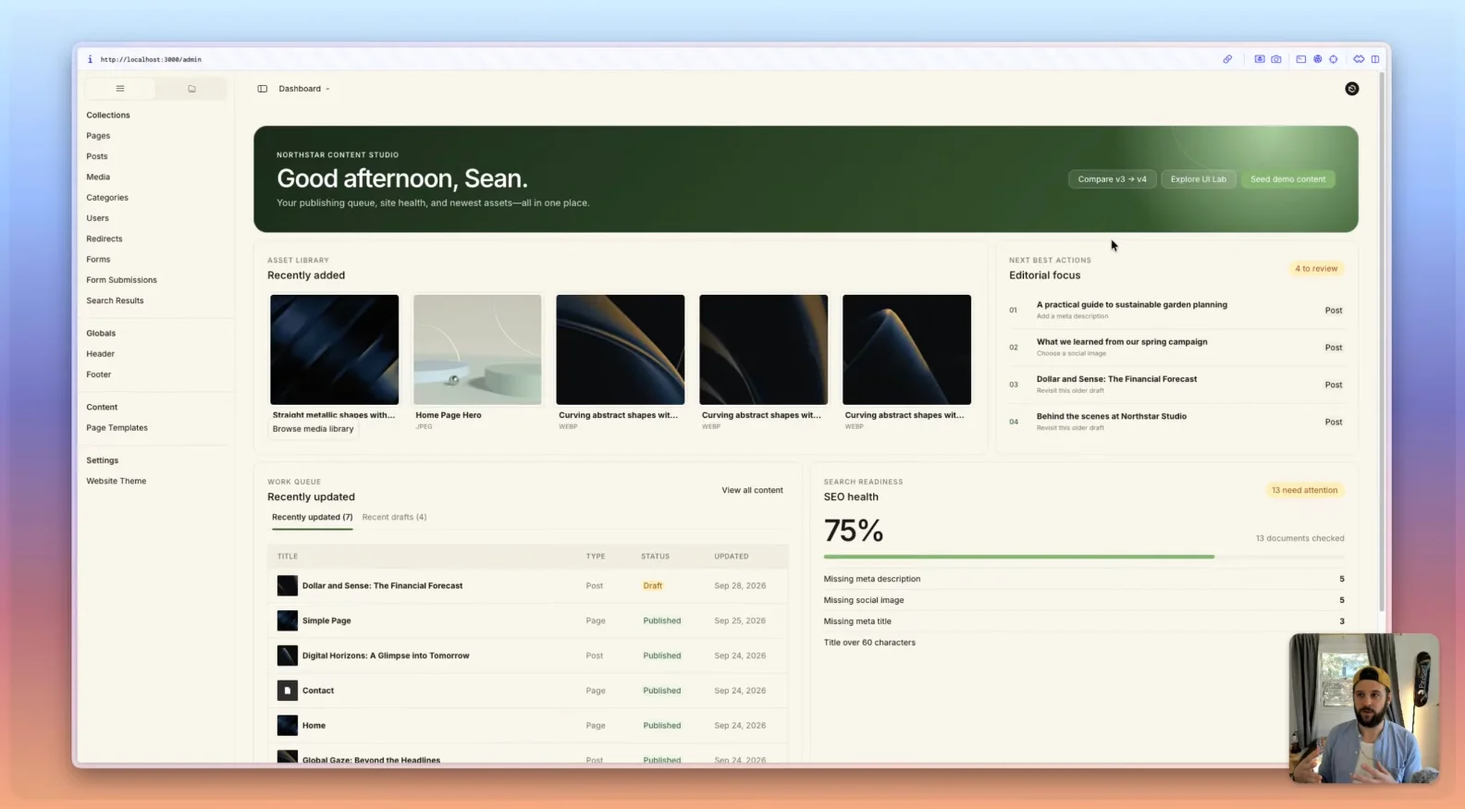Select the list view sidebar tab icon
The width and height of the screenshot is (1465, 809).
(120, 89)
